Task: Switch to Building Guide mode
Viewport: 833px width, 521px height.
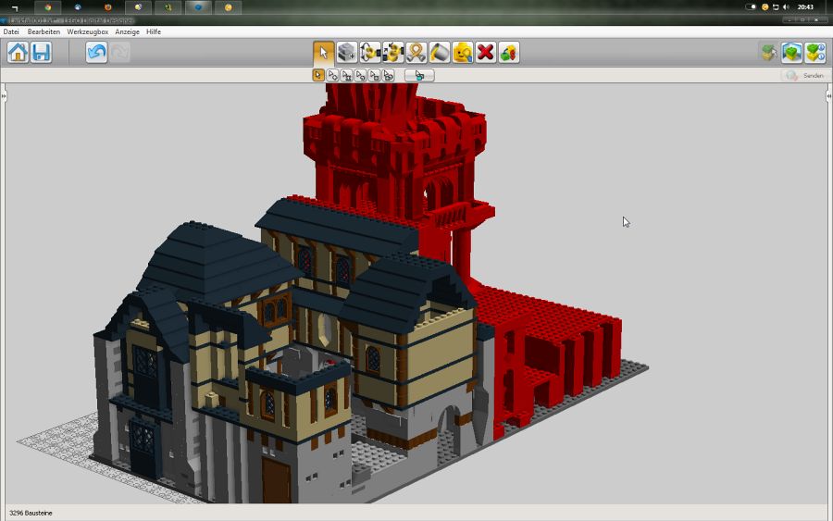Action: [814, 52]
